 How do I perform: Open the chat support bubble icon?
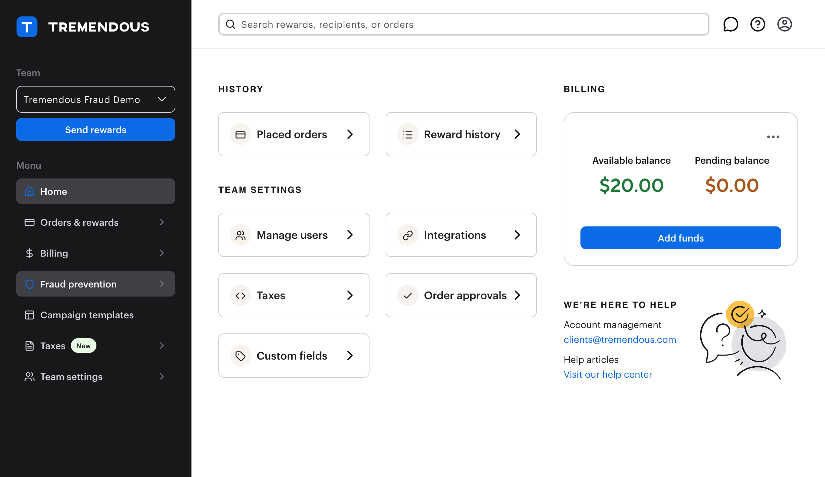tap(731, 24)
